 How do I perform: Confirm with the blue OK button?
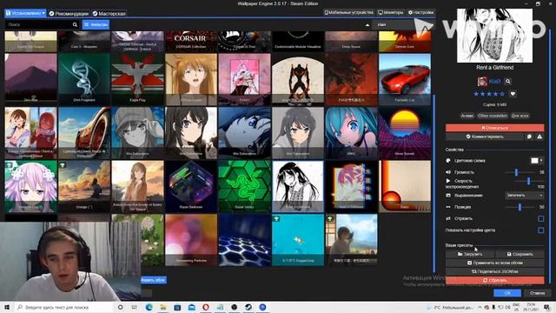pyautogui.click(x=507, y=293)
